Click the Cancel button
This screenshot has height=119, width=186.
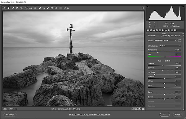[x=178, y=115]
